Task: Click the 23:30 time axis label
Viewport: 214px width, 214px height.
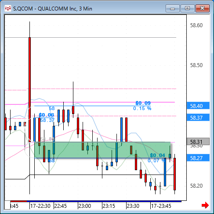Action: pos(133,206)
